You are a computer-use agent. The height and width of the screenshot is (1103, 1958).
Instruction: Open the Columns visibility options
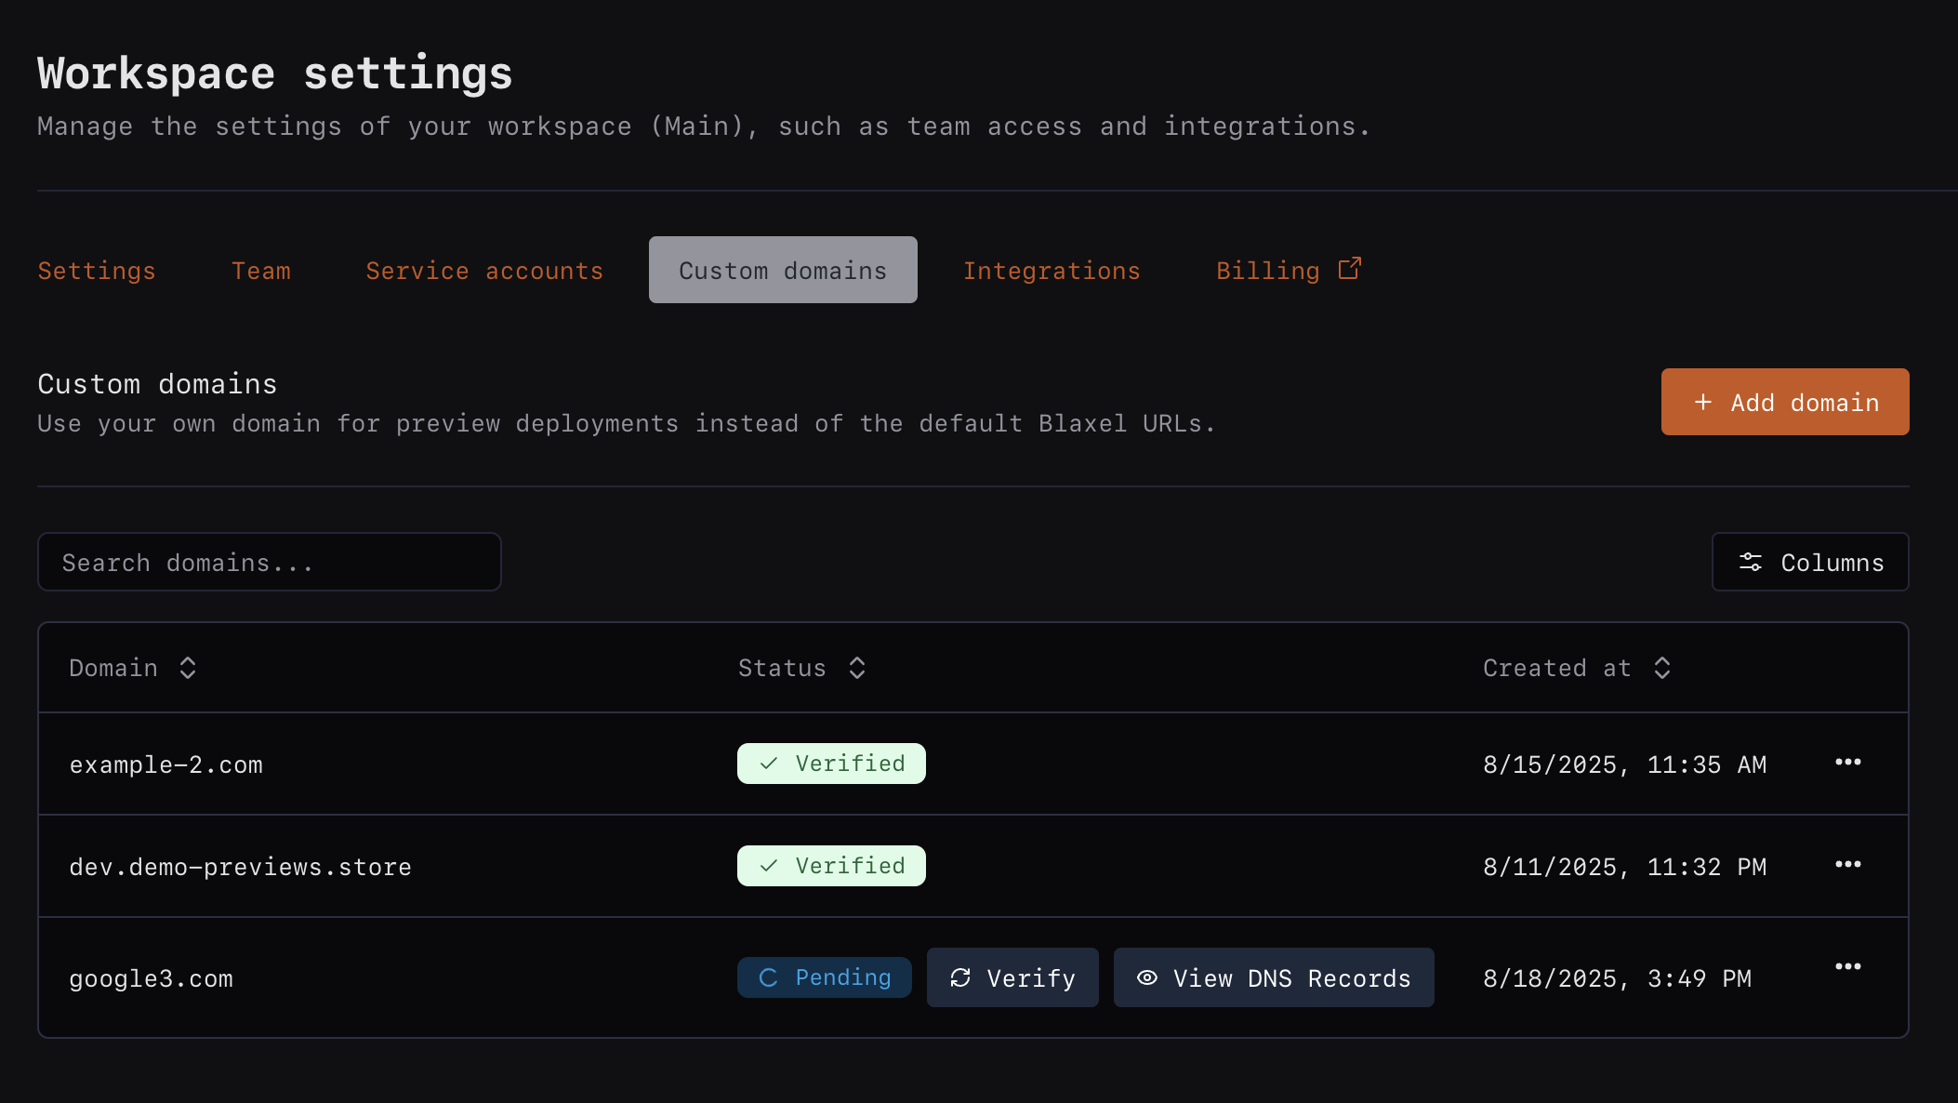tap(1809, 562)
